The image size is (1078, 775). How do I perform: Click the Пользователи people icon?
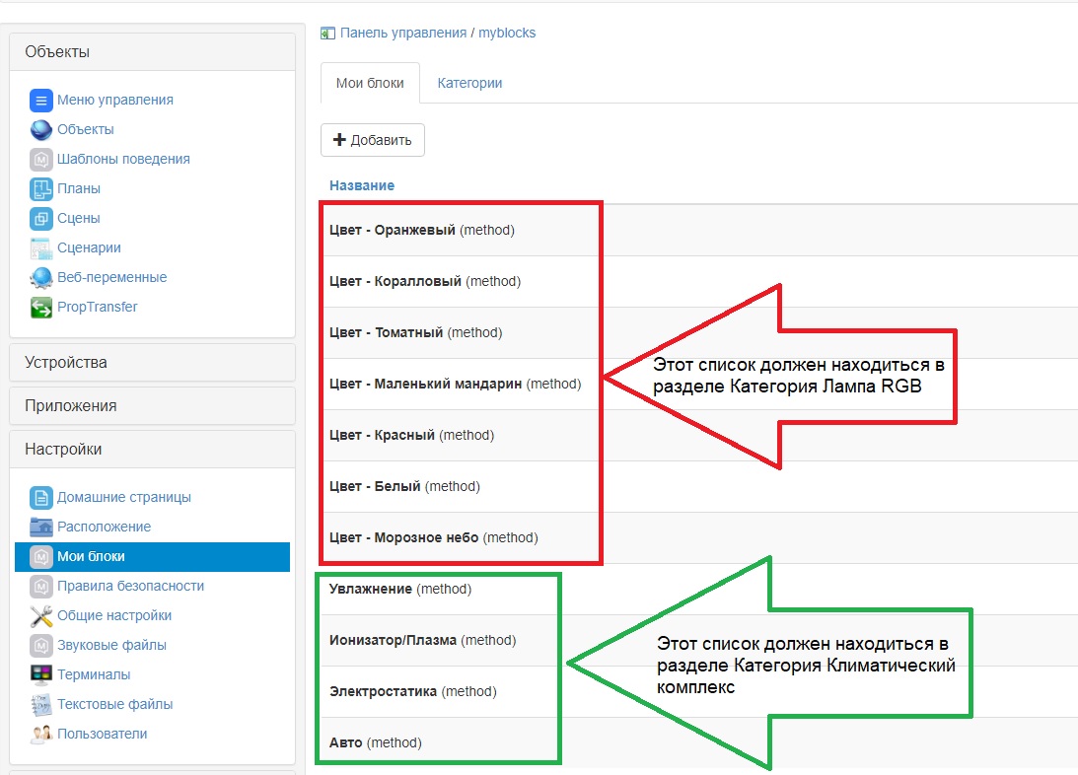pyautogui.click(x=40, y=734)
